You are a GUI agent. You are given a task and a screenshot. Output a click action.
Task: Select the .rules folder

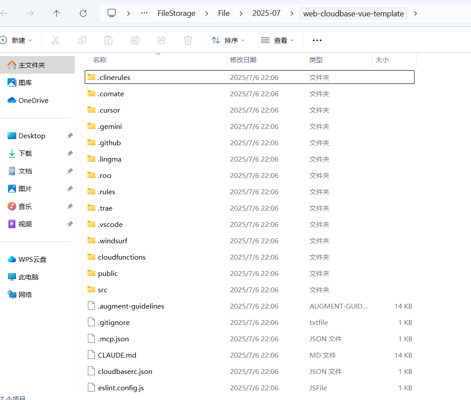249,192
